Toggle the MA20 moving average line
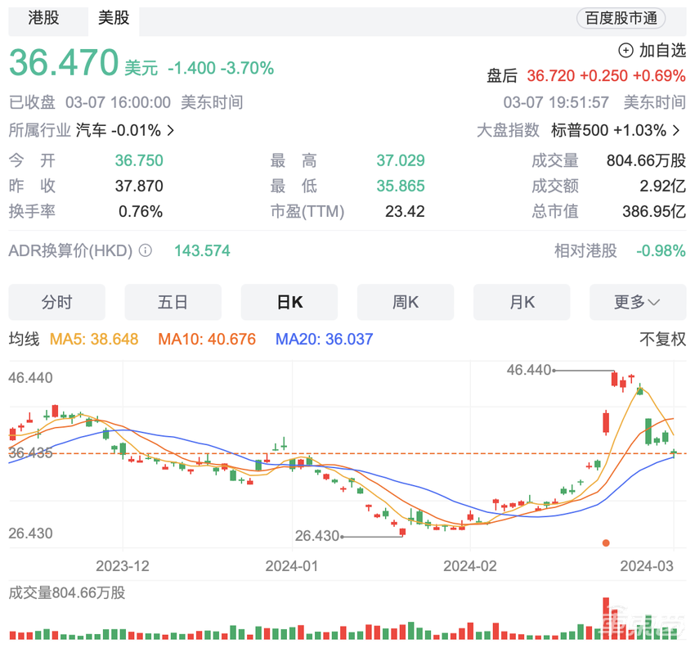This screenshot has height=648, width=695. 324,338
